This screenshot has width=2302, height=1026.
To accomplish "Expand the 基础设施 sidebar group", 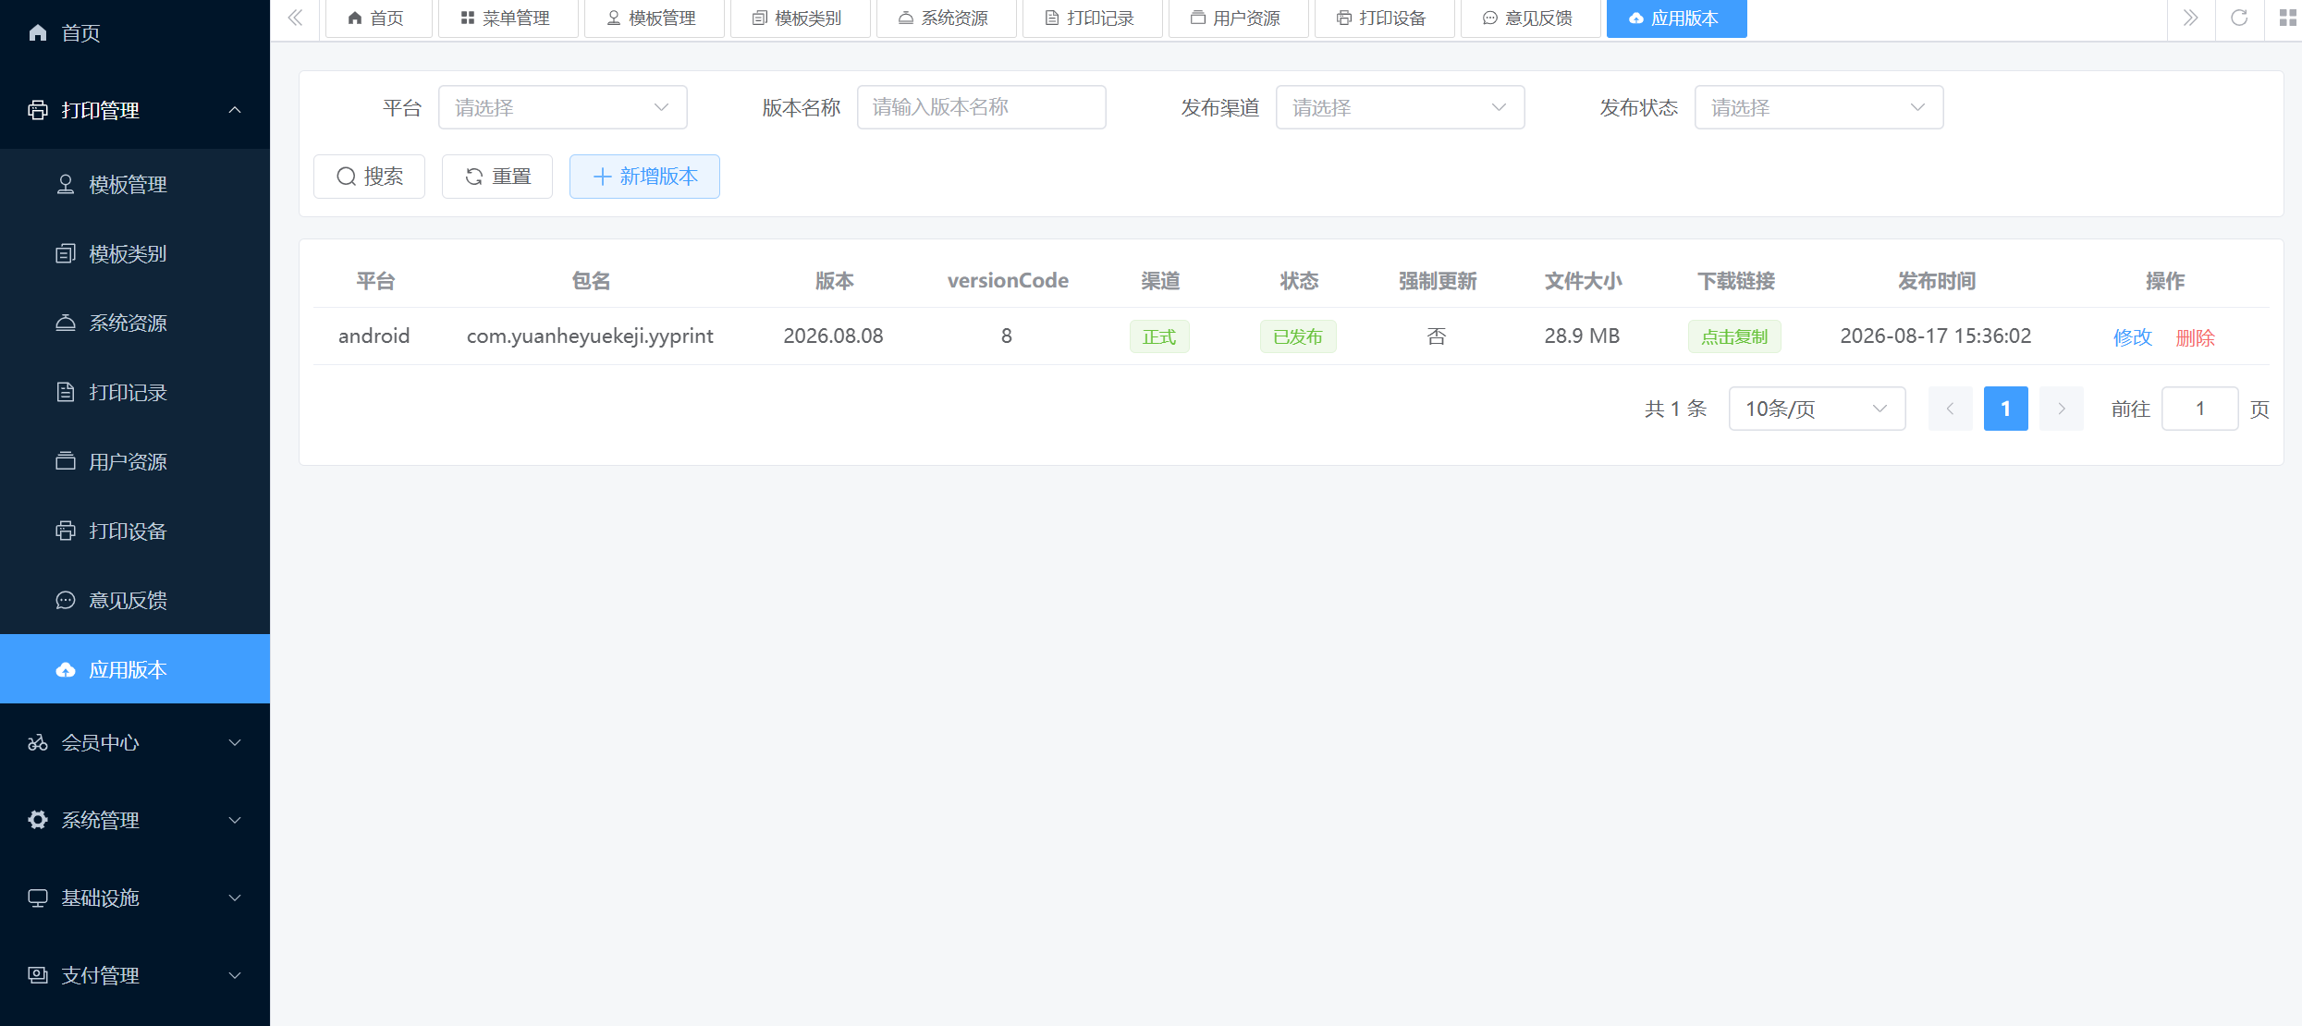I will tap(135, 898).
